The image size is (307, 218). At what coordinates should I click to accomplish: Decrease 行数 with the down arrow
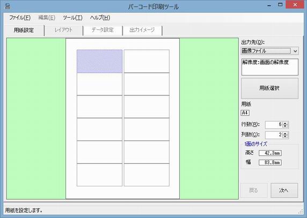pos(285,126)
